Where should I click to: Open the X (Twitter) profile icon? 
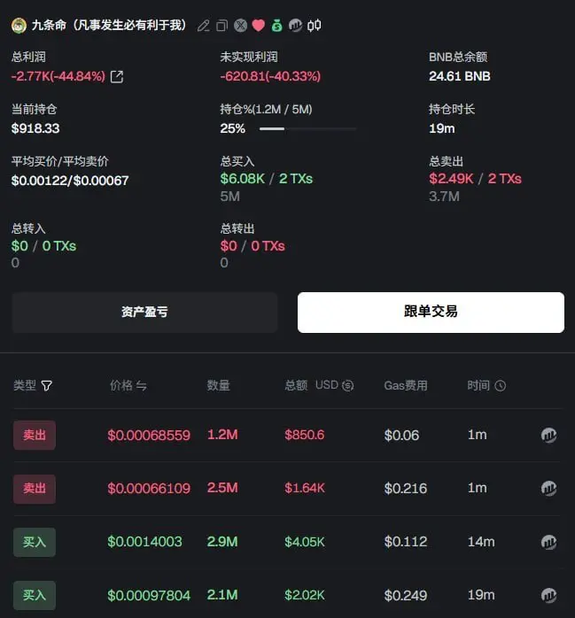(241, 25)
